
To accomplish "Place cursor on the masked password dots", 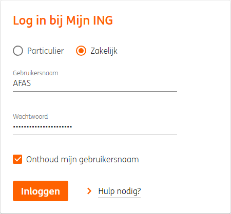I will [x=43, y=126].
